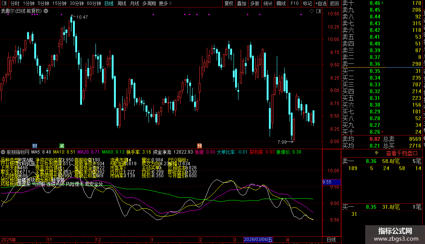Select the 5分钟 period
The height and width of the screenshot is (244, 425).
point(43,3)
